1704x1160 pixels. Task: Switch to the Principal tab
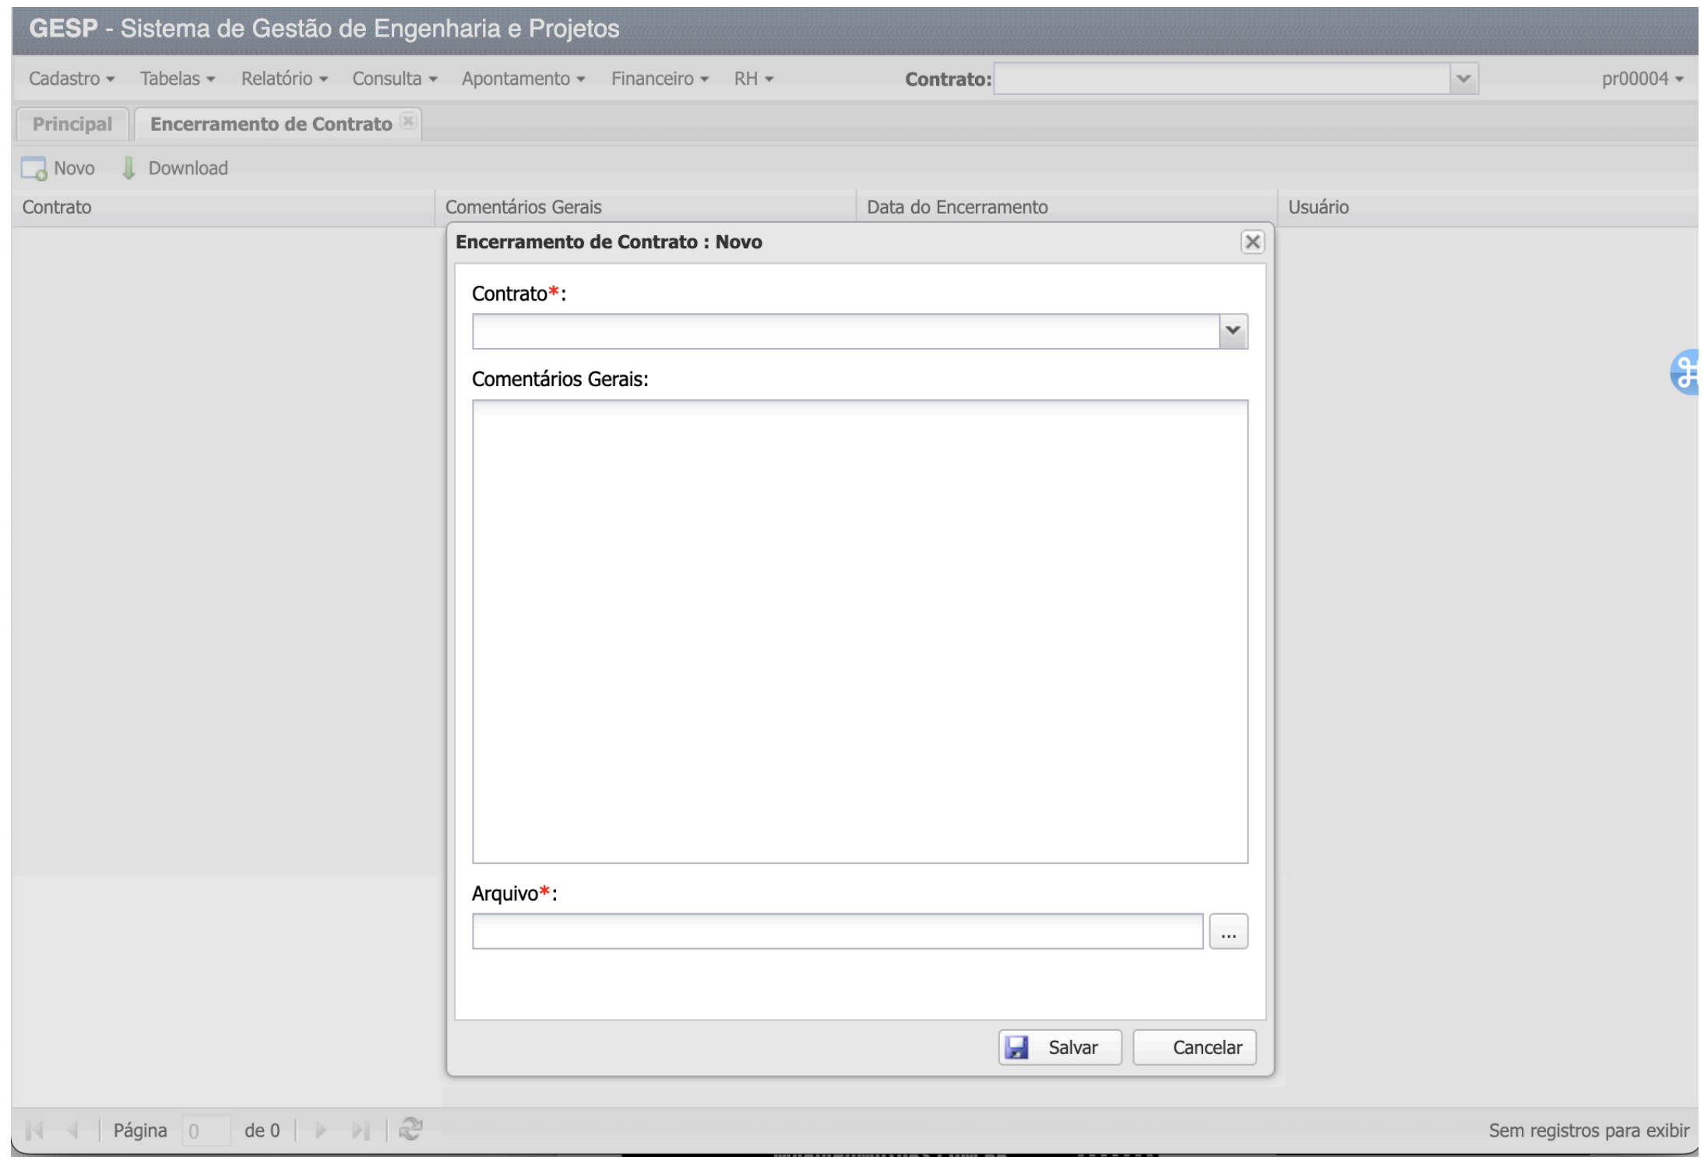tap(72, 124)
